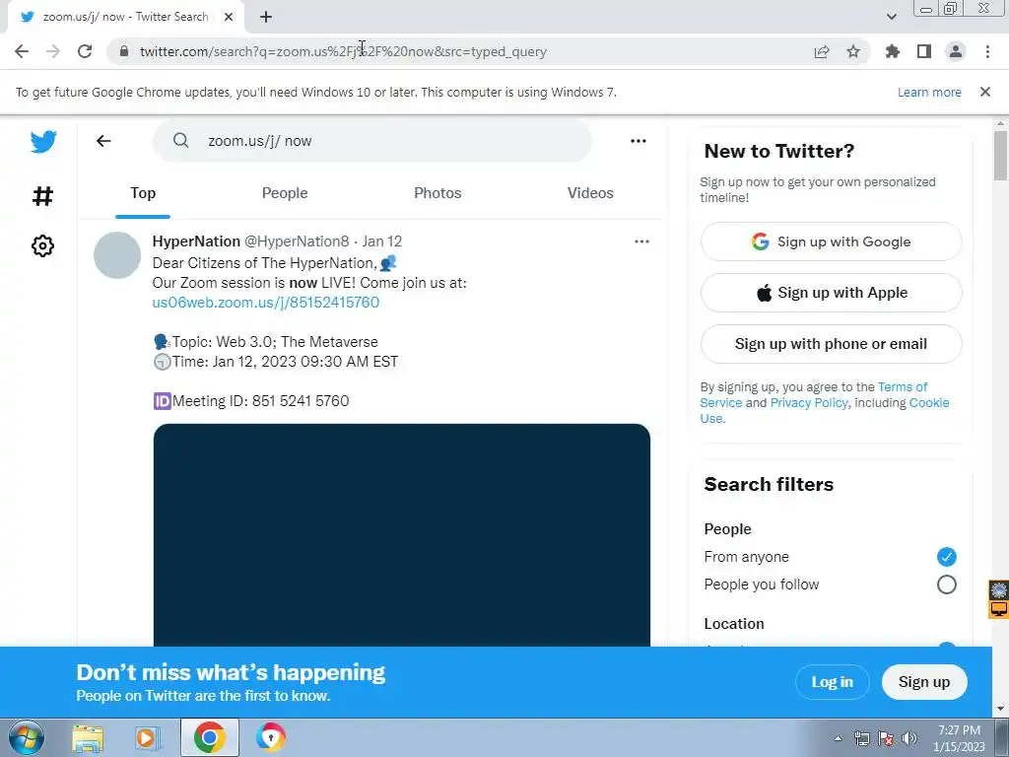1009x757 pixels.
Task: Click the volume speaker tray icon
Action: coord(909,738)
